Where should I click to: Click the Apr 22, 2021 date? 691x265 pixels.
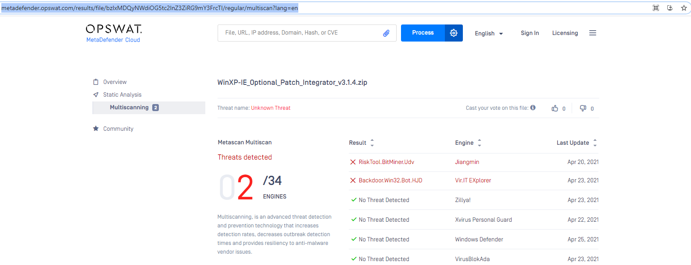tap(583, 220)
